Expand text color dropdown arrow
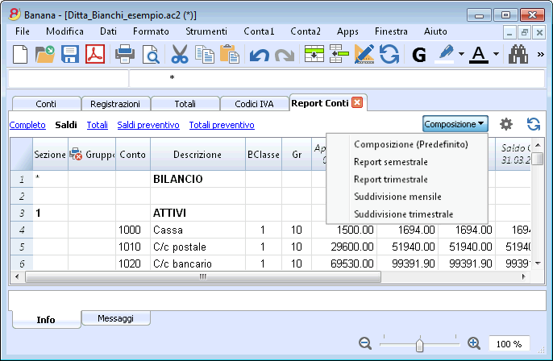553x361 pixels. click(496, 54)
